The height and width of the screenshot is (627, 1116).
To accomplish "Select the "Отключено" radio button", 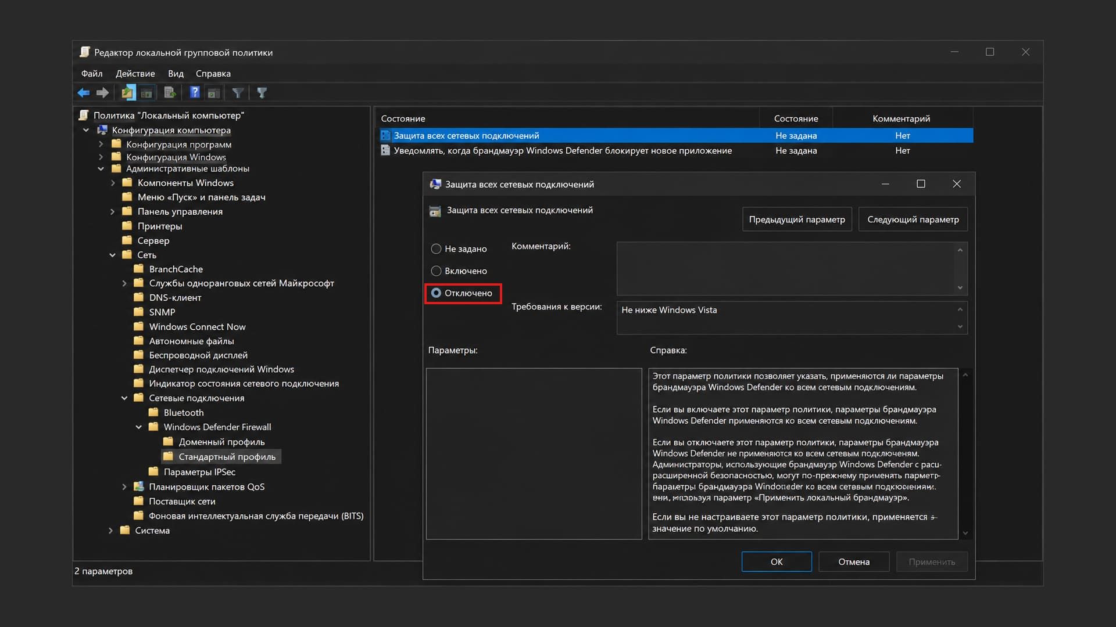I will click(436, 293).
